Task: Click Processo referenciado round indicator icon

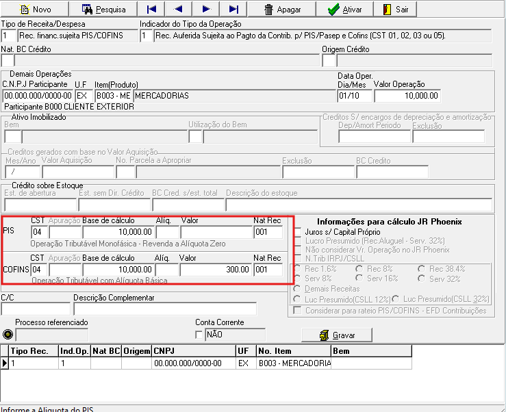Action: pos(8,335)
